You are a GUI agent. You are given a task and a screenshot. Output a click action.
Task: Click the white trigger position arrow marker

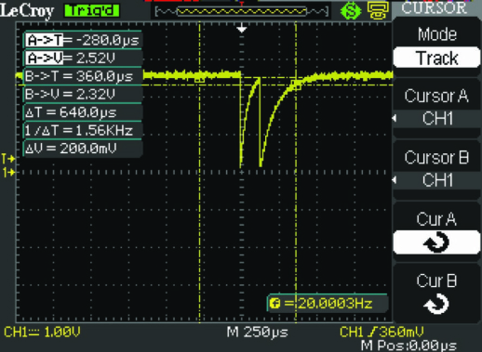[242, 29]
